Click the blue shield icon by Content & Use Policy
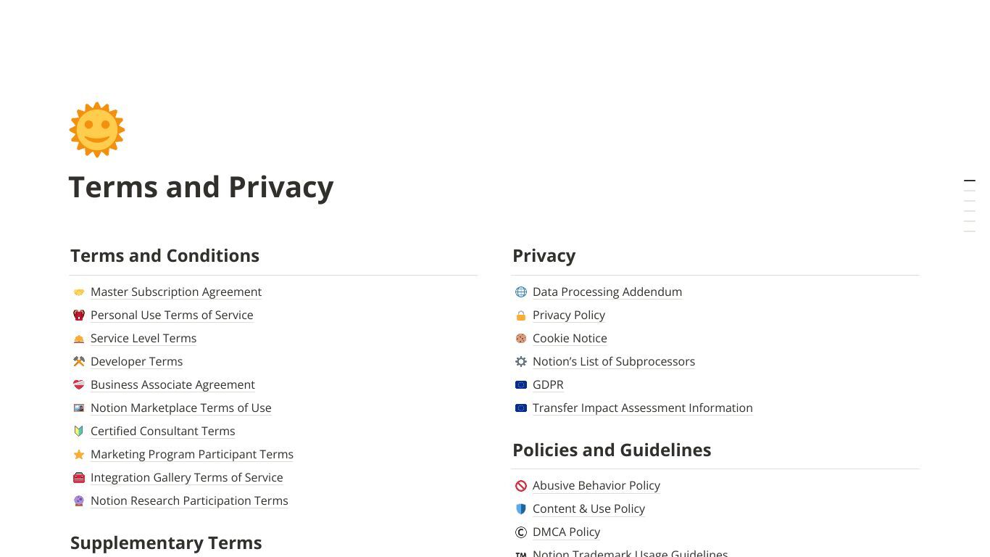The height and width of the screenshot is (557, 990). pos(521,509)
